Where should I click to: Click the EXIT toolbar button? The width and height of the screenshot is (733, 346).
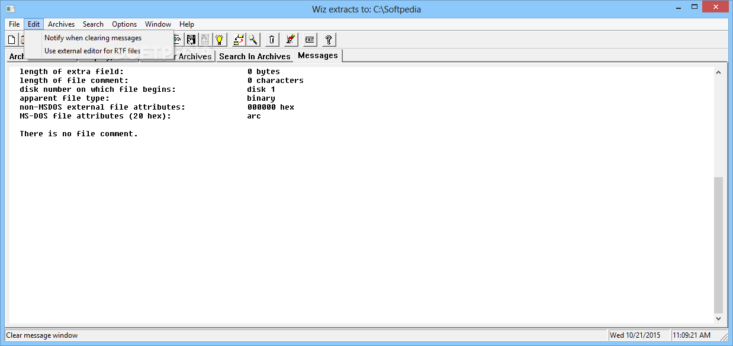(309, 40)
